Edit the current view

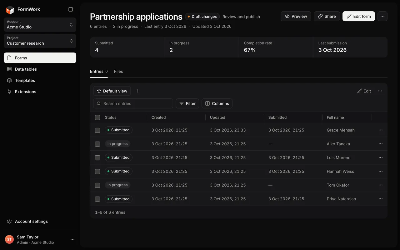pyautogui.click(x=364, y=91)
